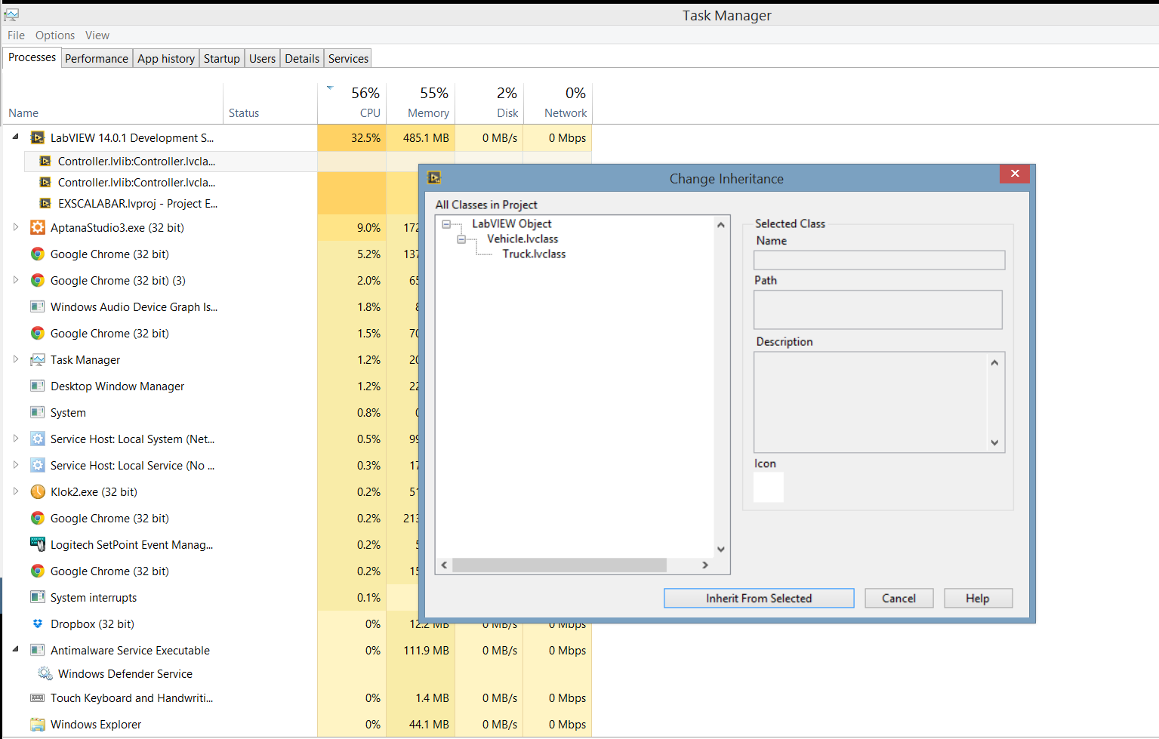Viewport: 1159px width, 739px height.
Task: Switch to Details tab
Action: pyautogui.click(x=302, y=58)
